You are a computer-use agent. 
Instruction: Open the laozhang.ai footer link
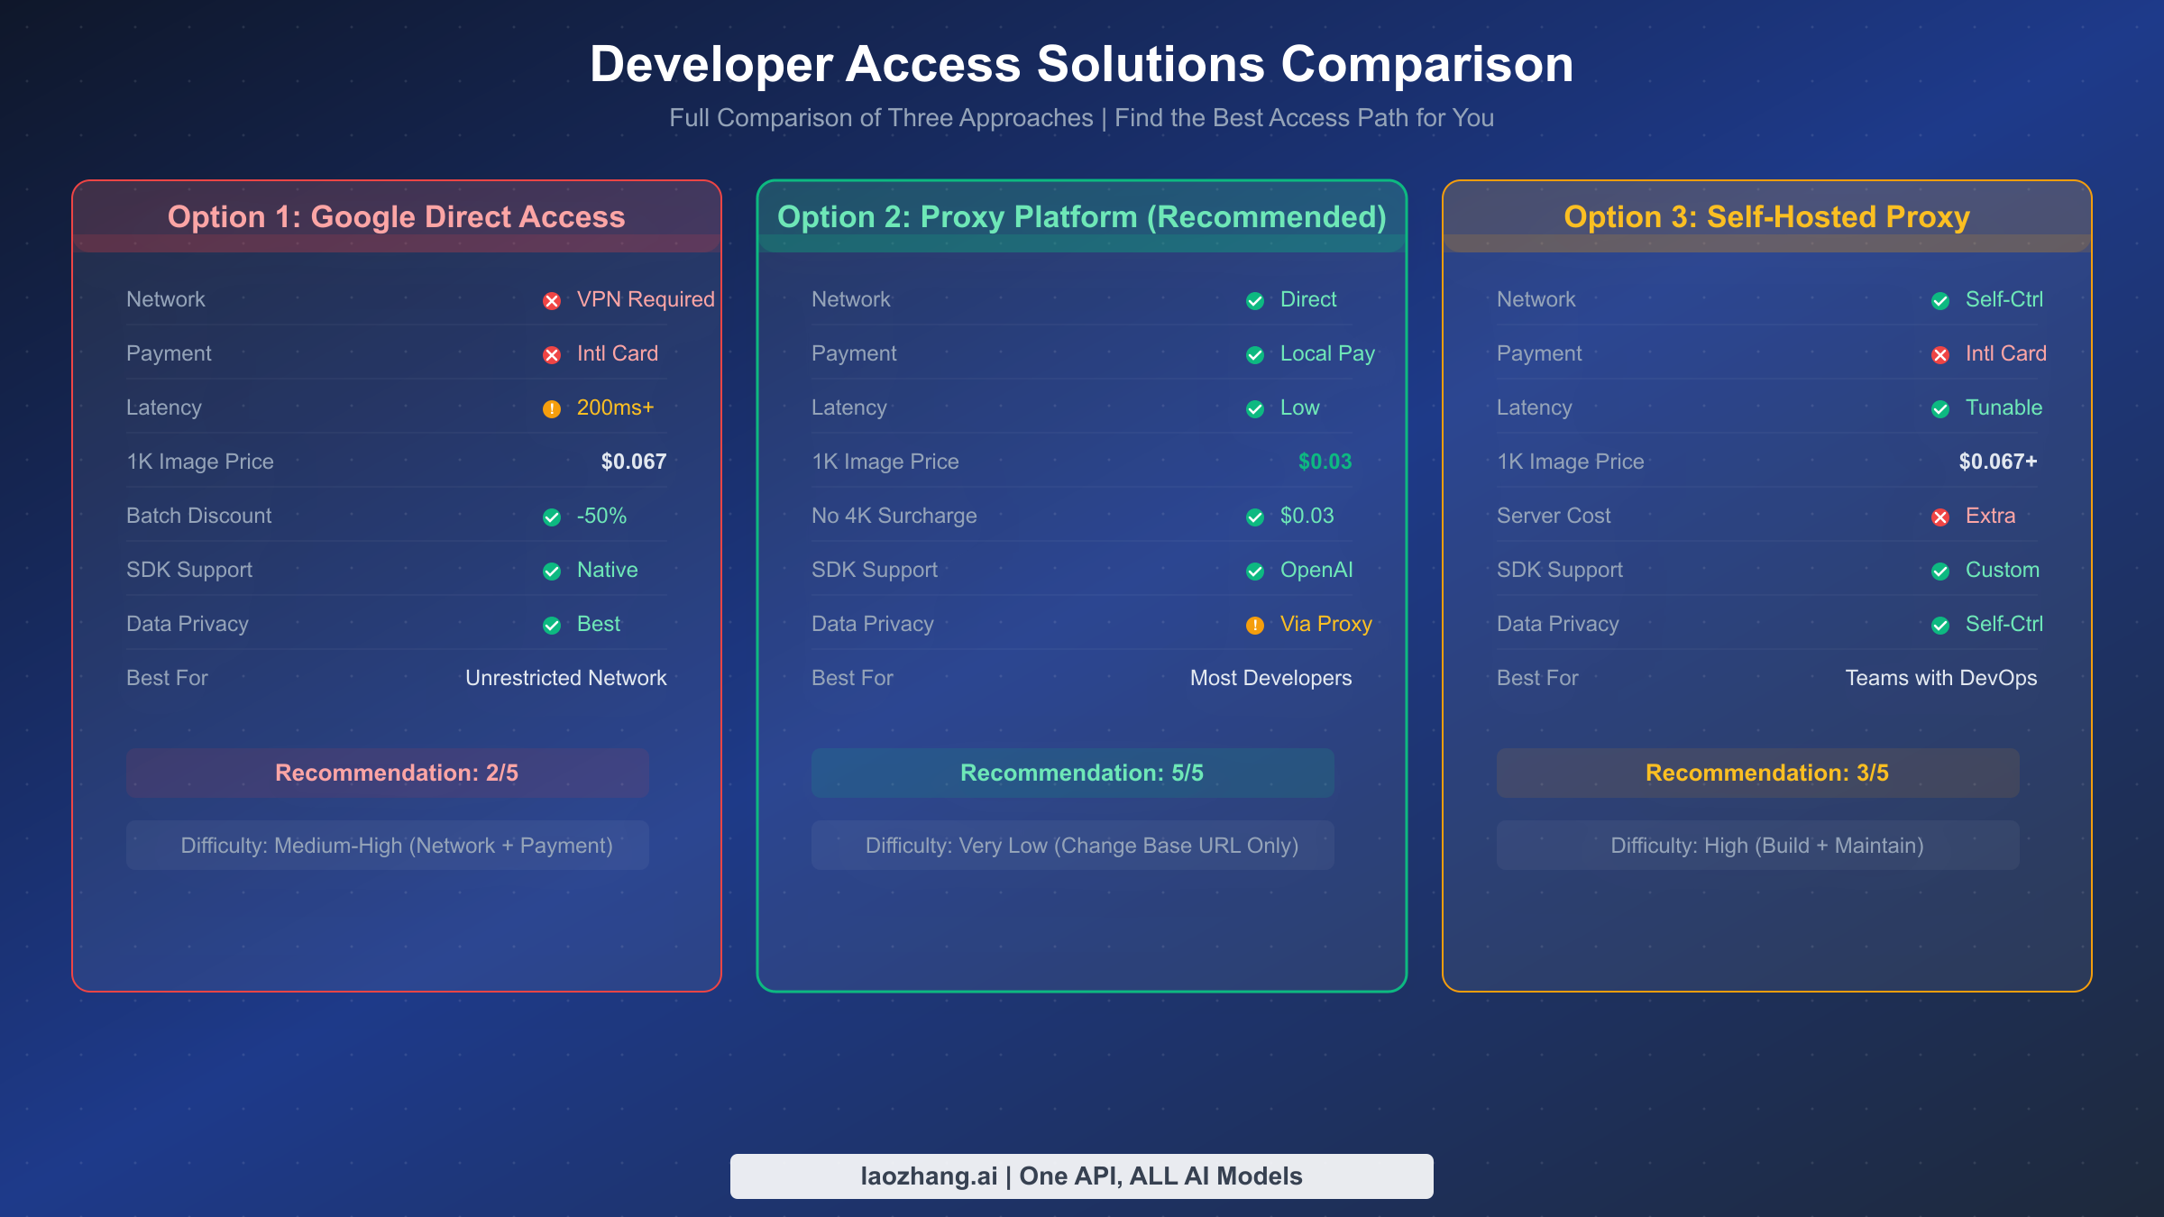[x=1081, y=1176]
